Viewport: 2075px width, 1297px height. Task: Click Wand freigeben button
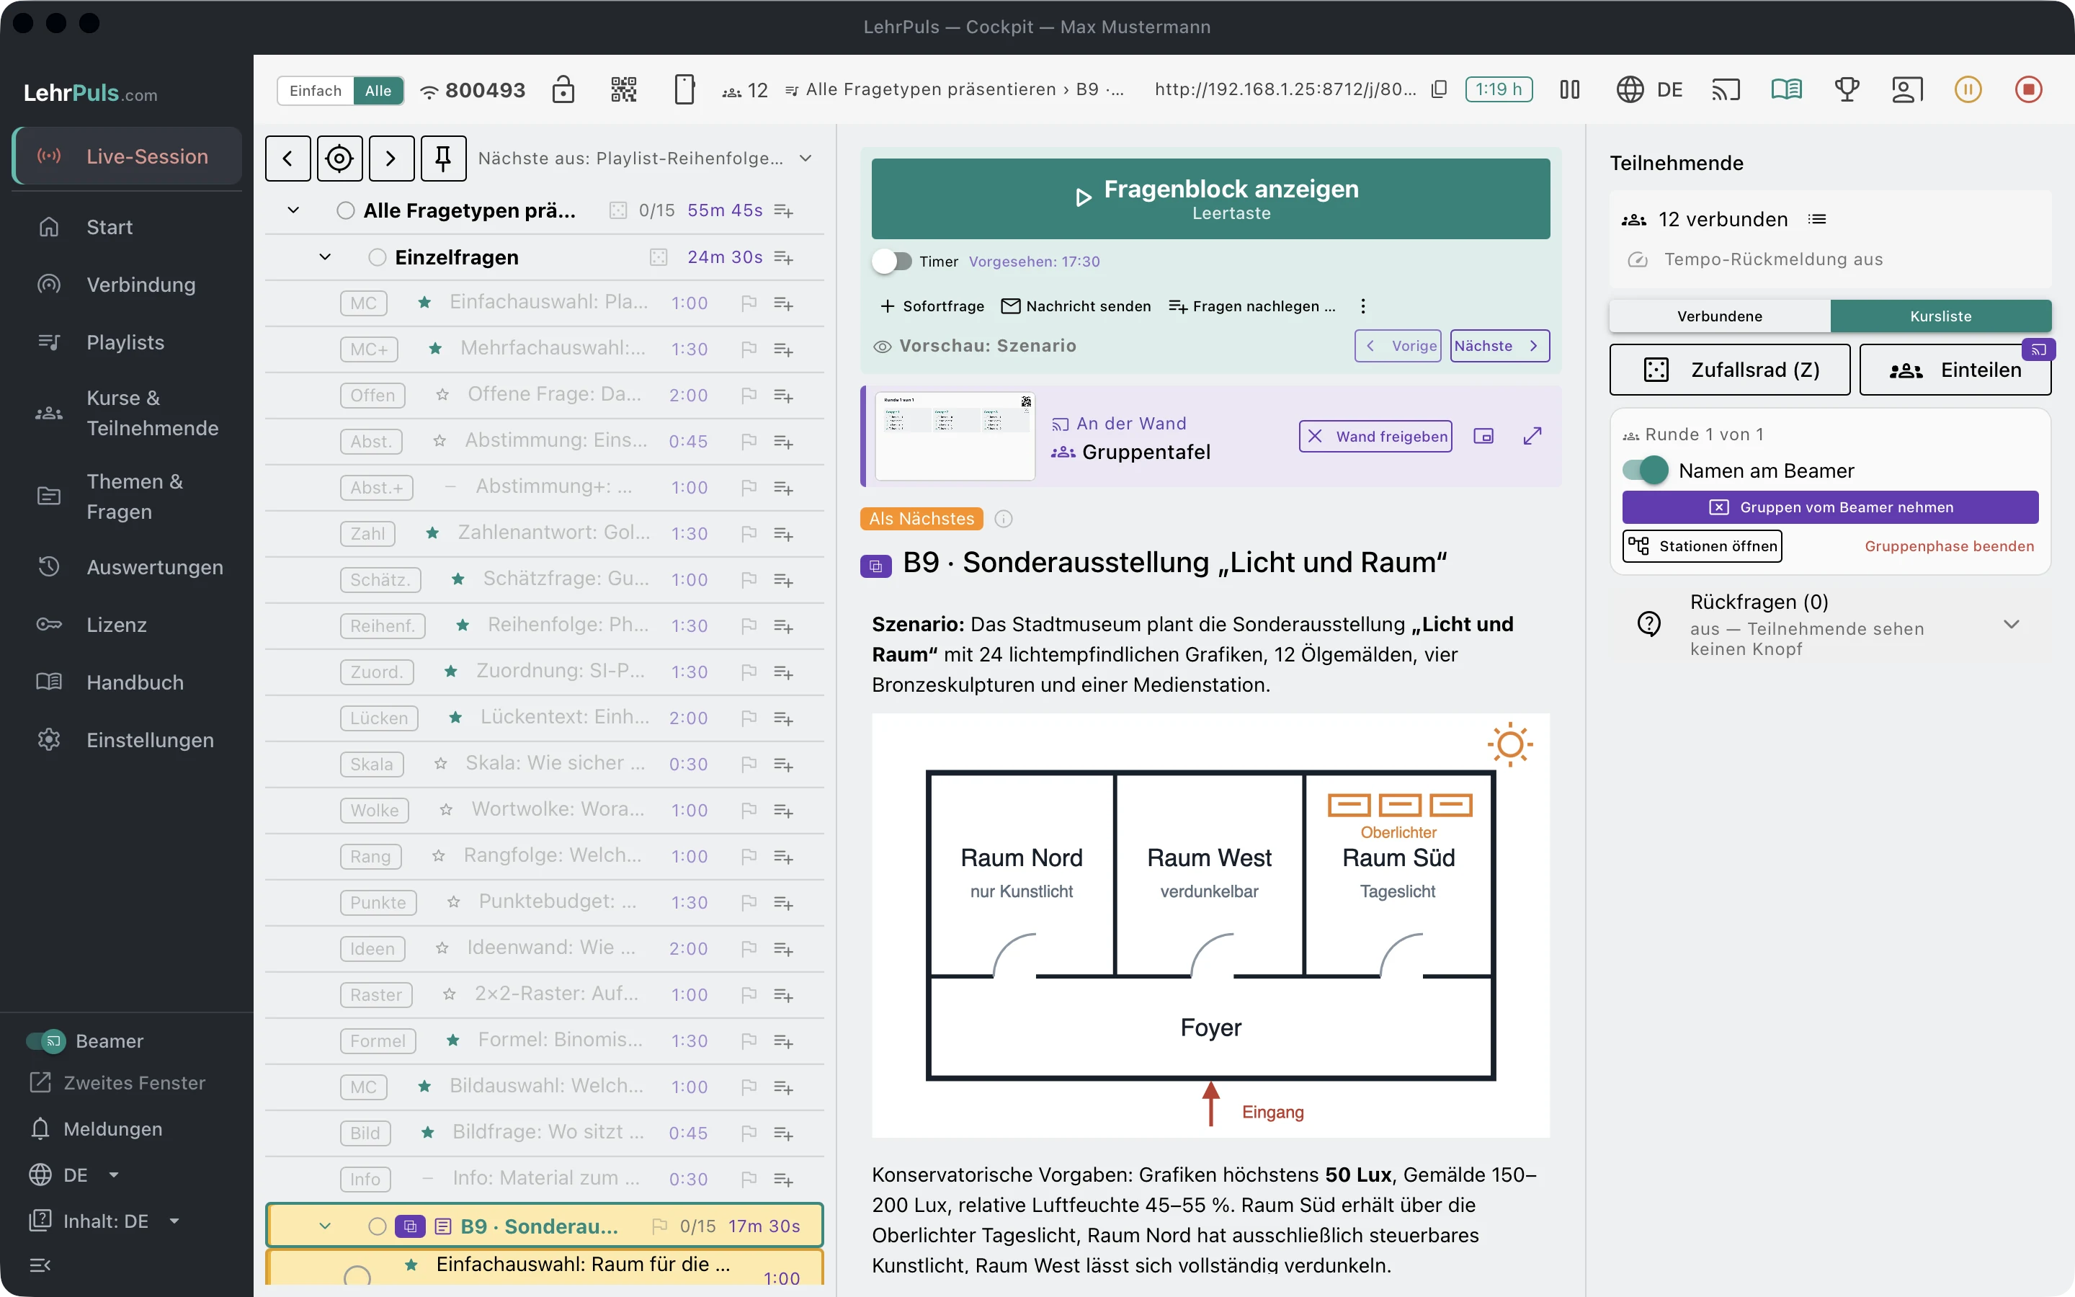click(1375, 436)
